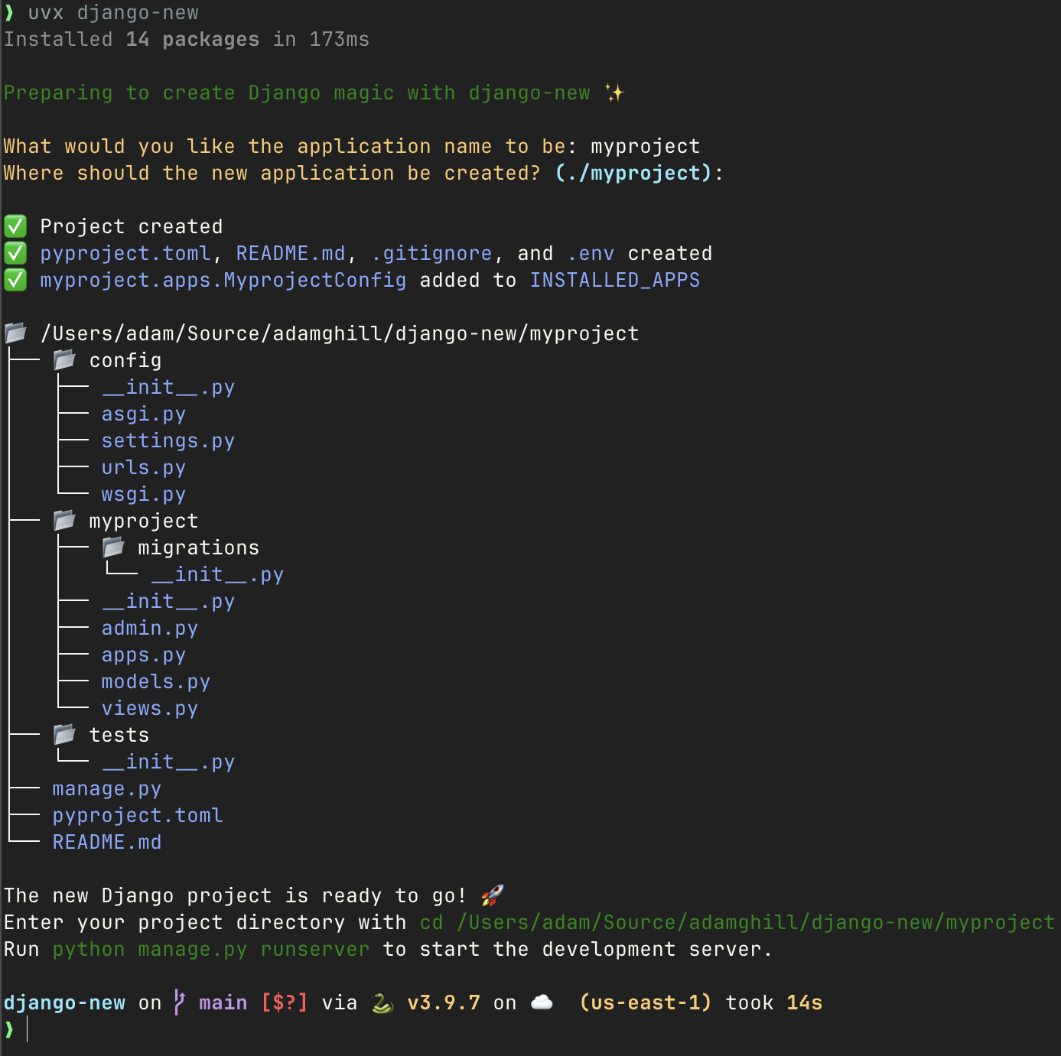Viewport: 1061px width, 1056px height.
Task: Click the git branch symbol before main
Action: 180,1002
